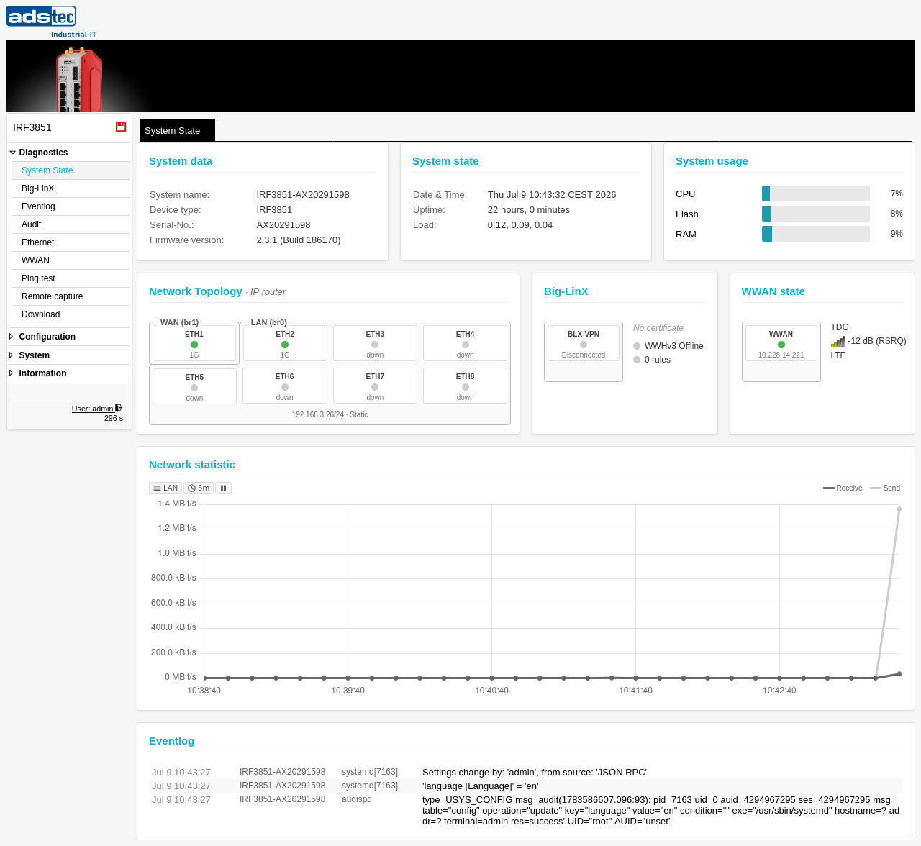Viewport: 921px width, 846px height.
Task: Click the -12 dB (RSRQ) signal value
Action: click(x=877, y=341)
